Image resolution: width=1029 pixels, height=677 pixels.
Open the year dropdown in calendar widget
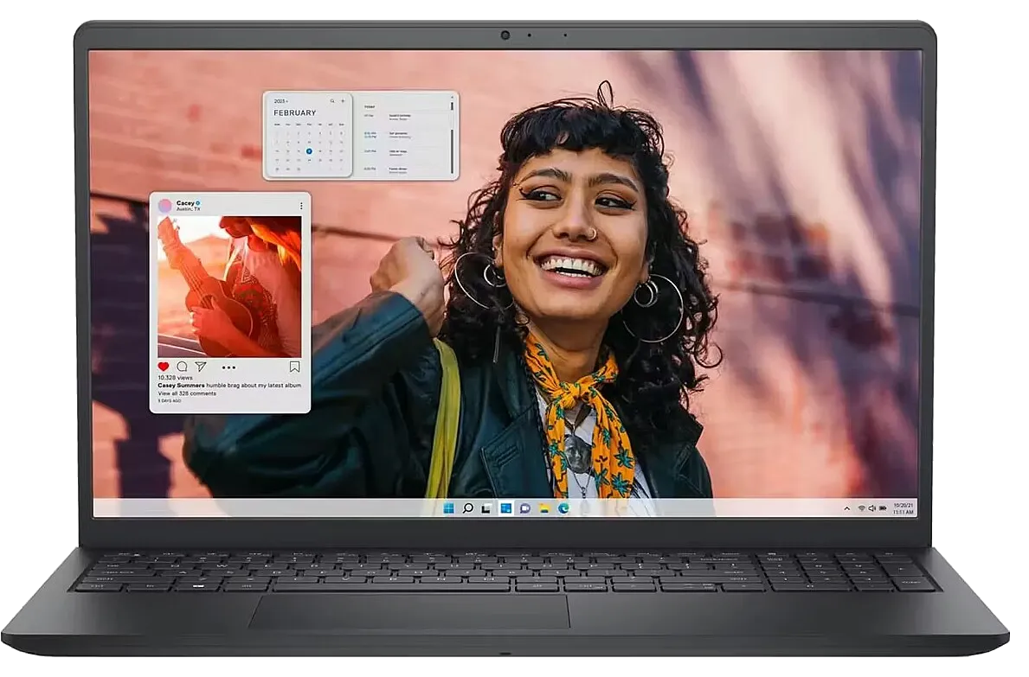(281, 101)
